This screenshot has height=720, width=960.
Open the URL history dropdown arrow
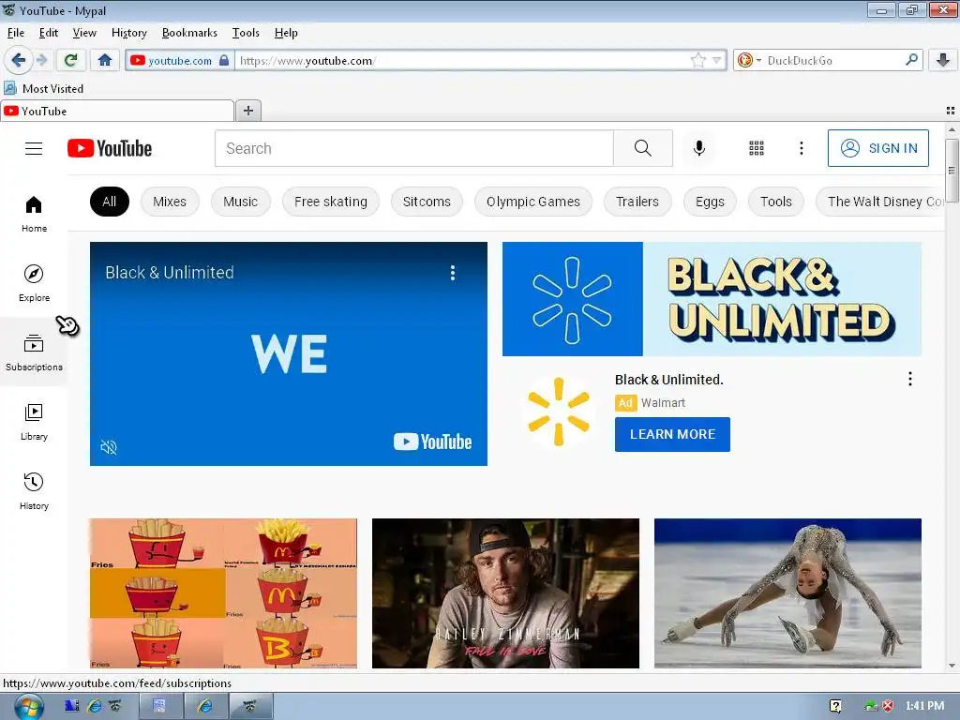pyautogui.click(x=717, y=60)
